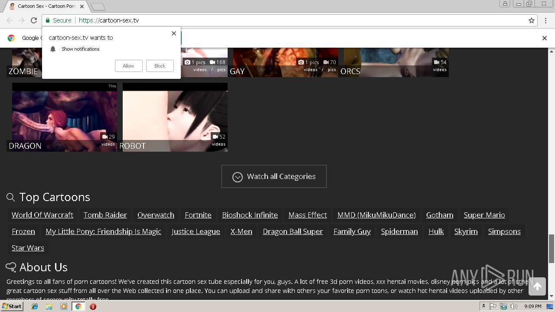Close the current browser tab
This screenshot has width=555, height=312.
[82, 6]
